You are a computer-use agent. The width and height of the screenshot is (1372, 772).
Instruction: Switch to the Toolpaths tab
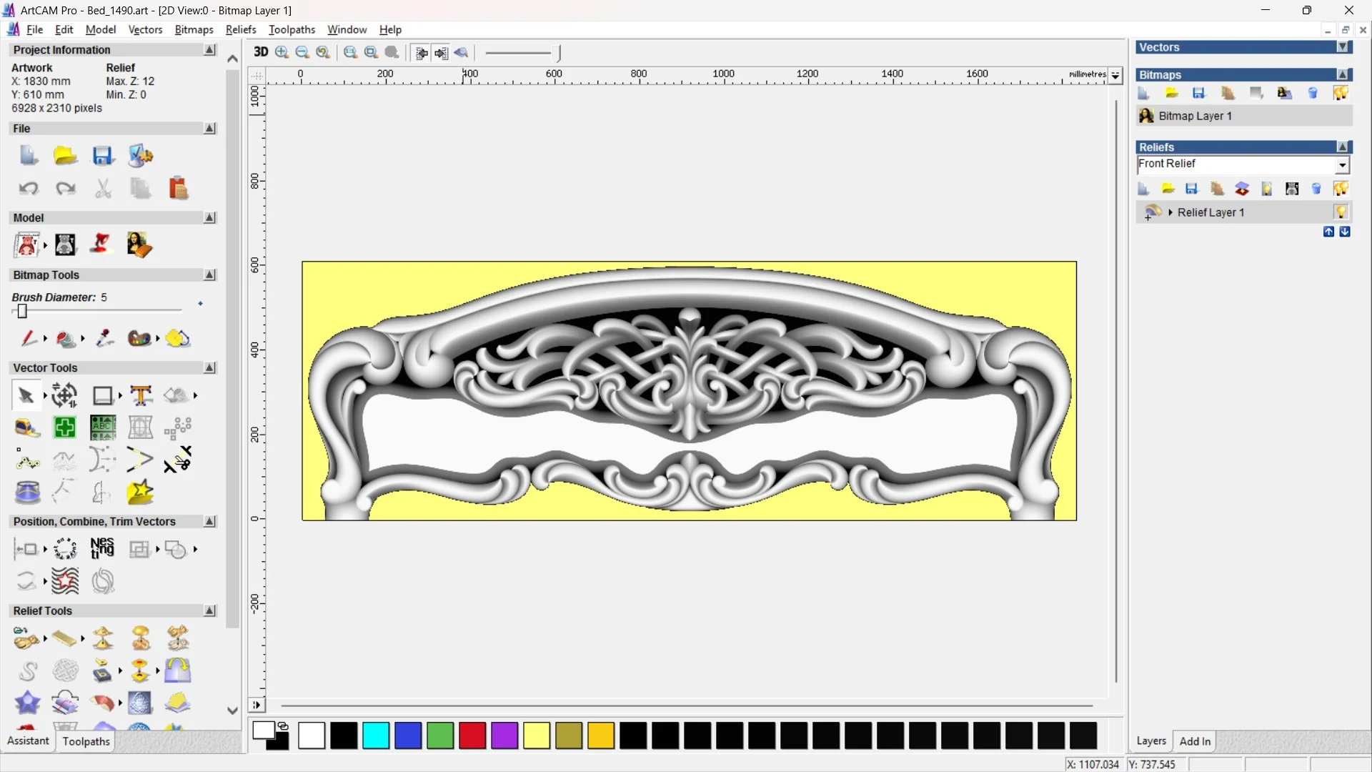click(86, 741)
